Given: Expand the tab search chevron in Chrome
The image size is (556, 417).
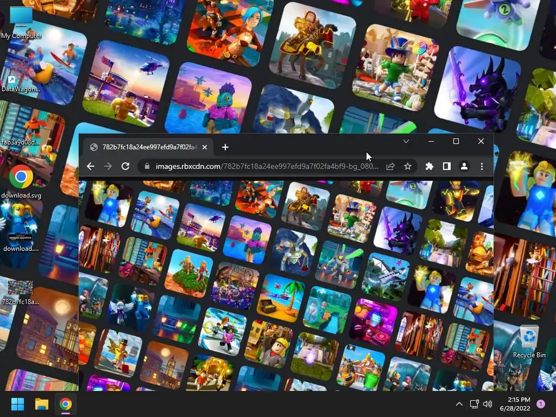Looking at the screenshot, I should [406, 142].
